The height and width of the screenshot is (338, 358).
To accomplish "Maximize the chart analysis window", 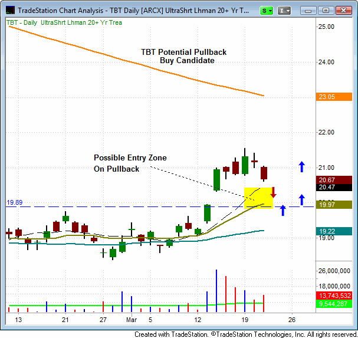I will pyautogui.click(x=326, y=11).
